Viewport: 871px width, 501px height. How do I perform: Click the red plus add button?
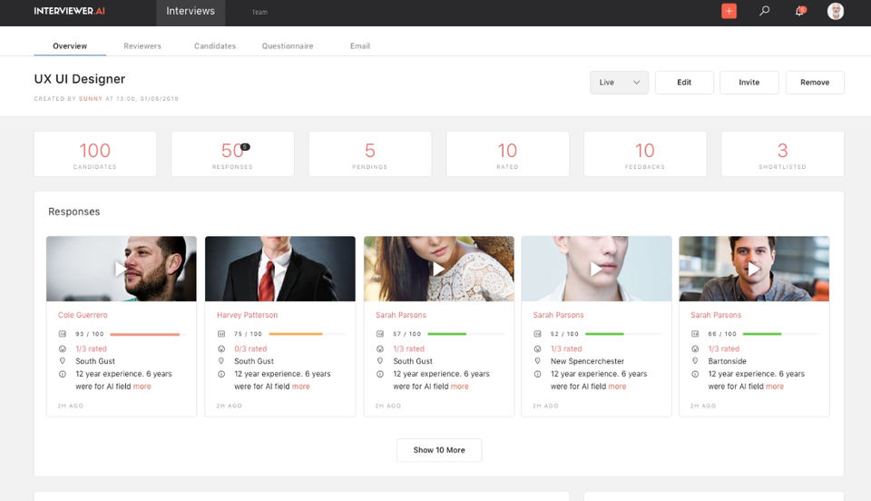pos(729,11)
